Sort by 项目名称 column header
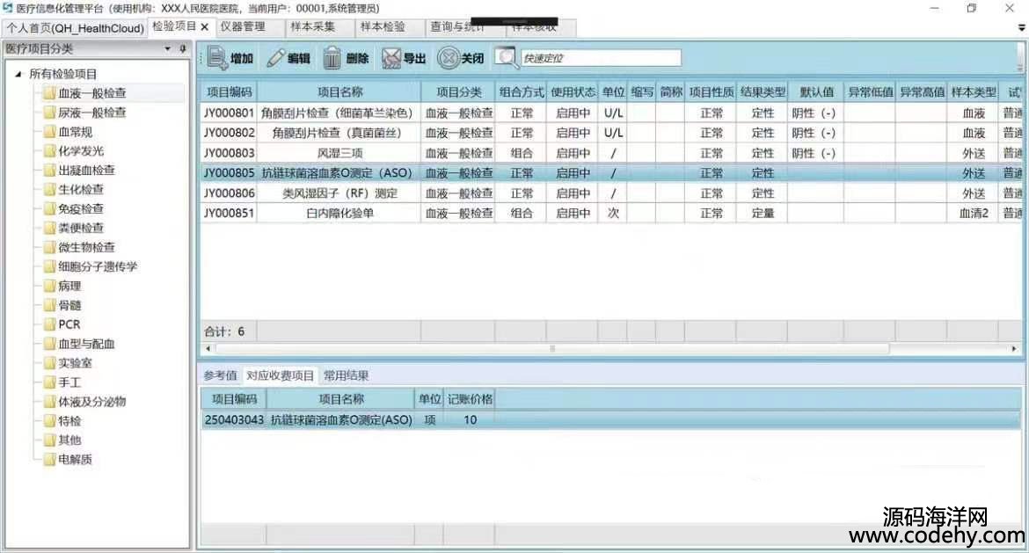This screenshot has height=553, width=1029. (x=339, y=91)
